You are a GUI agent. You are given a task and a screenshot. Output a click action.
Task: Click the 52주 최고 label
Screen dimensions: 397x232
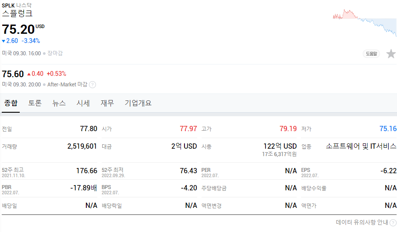(x=13, y=170)
